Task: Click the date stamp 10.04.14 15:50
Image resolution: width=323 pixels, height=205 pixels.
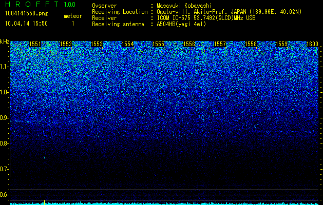Action: tap(26, 24)
